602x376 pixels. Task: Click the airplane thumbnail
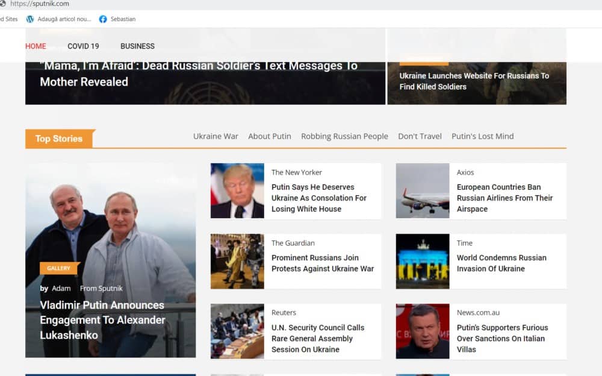coord(423,190)
